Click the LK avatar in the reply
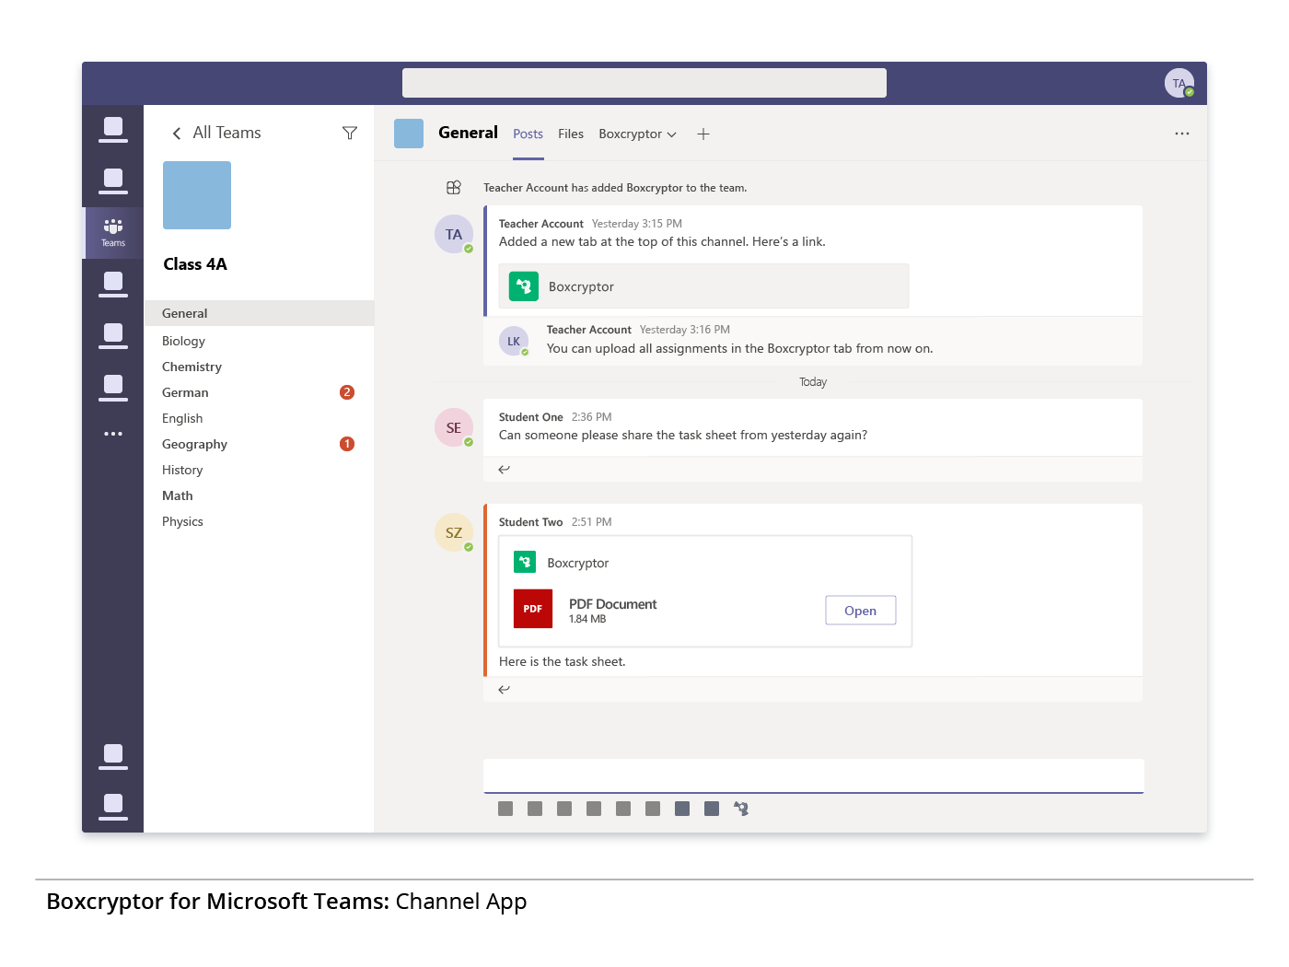The width and height of the screenshot is (1289, 967). [514, 341]
